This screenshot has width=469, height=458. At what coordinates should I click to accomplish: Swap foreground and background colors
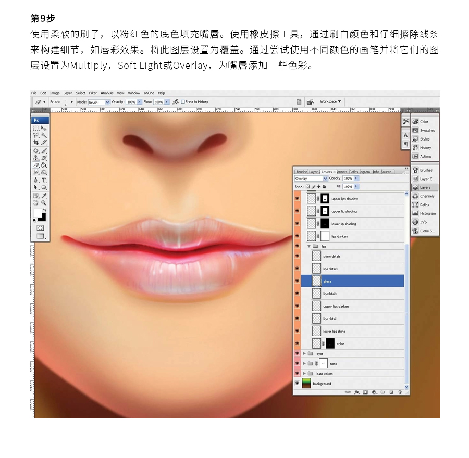click(x=45, y=210)
